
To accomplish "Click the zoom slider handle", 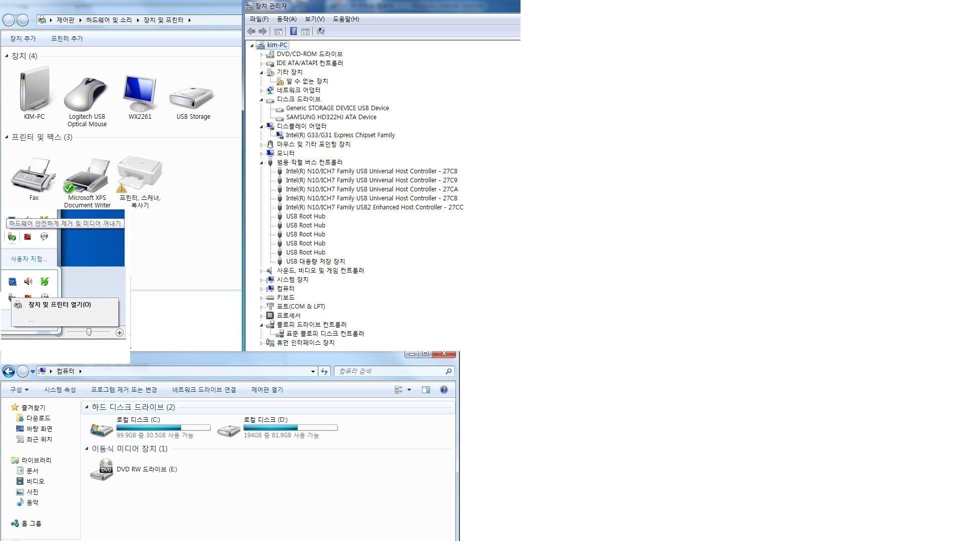I will [89, 332].
